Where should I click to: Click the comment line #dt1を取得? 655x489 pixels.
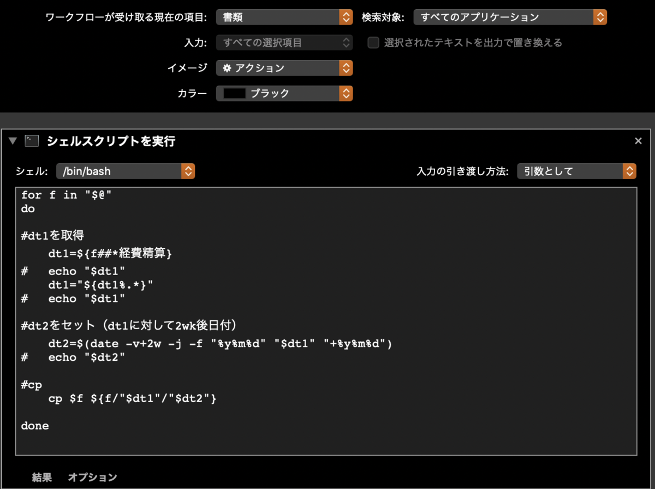52,235
